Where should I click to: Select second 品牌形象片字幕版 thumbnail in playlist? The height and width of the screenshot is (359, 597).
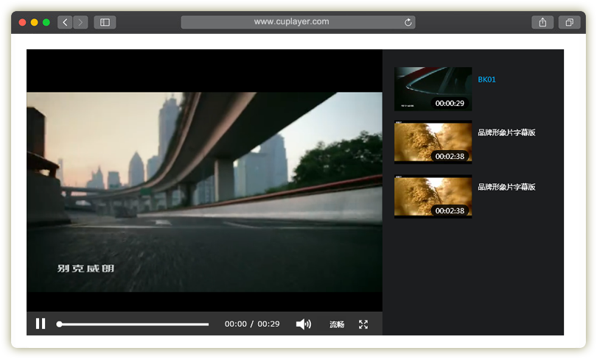pos(433,142)
